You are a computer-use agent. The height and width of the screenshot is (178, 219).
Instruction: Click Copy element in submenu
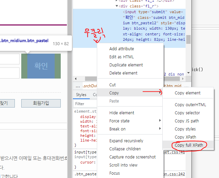(188, 93)
